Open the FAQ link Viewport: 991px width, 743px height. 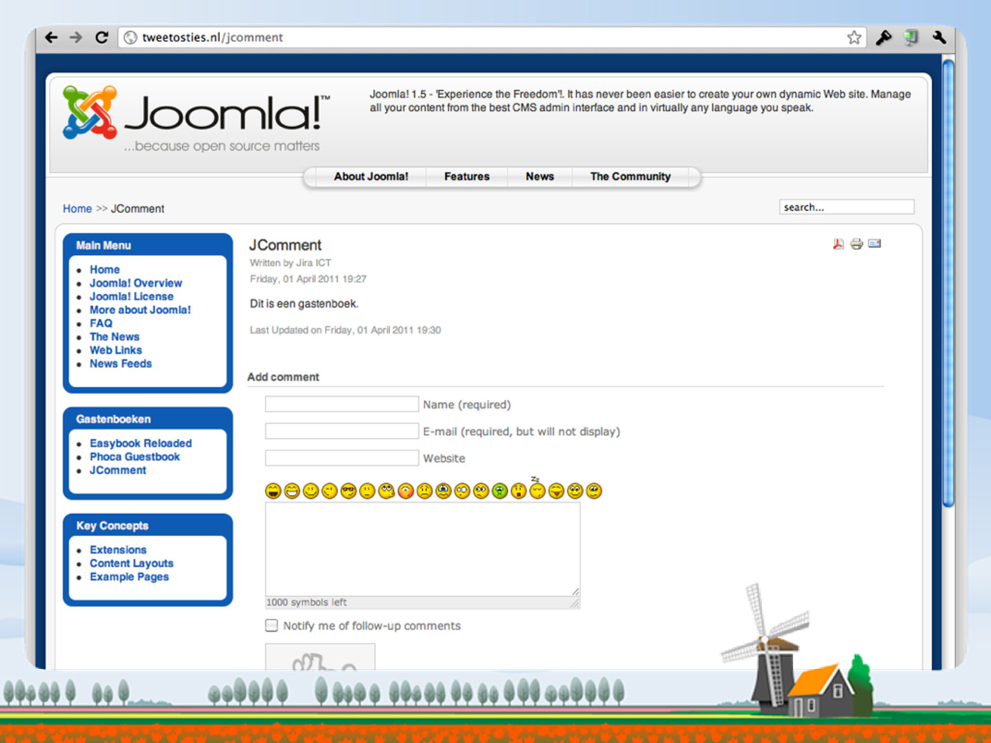pyautogui.click(x=101, y=323)
